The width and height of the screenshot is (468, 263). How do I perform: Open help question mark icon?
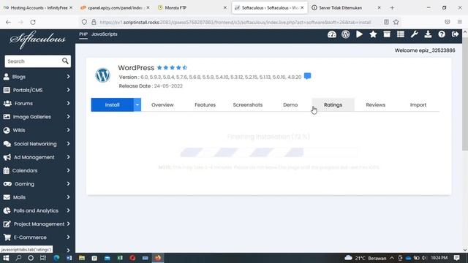pos(442,34)
